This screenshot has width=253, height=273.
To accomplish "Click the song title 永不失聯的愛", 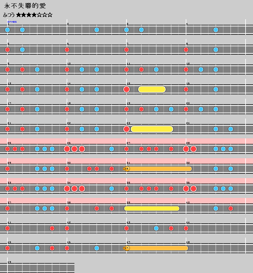I will [25, 6].
